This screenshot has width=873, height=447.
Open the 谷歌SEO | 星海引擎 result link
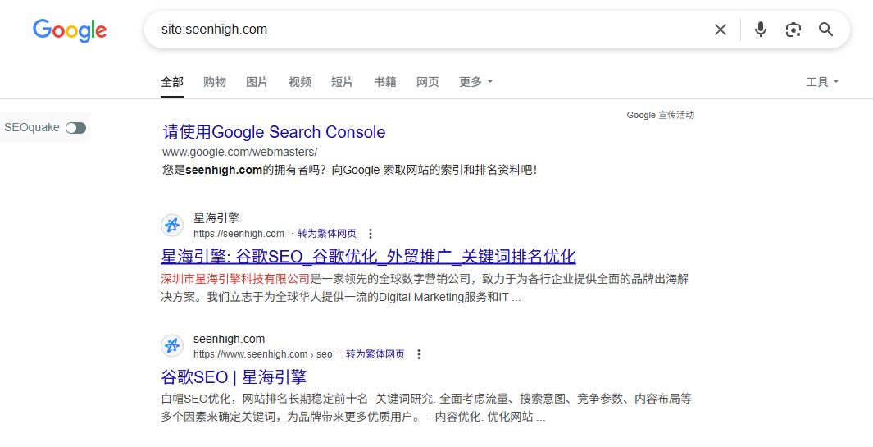(234, 377)
